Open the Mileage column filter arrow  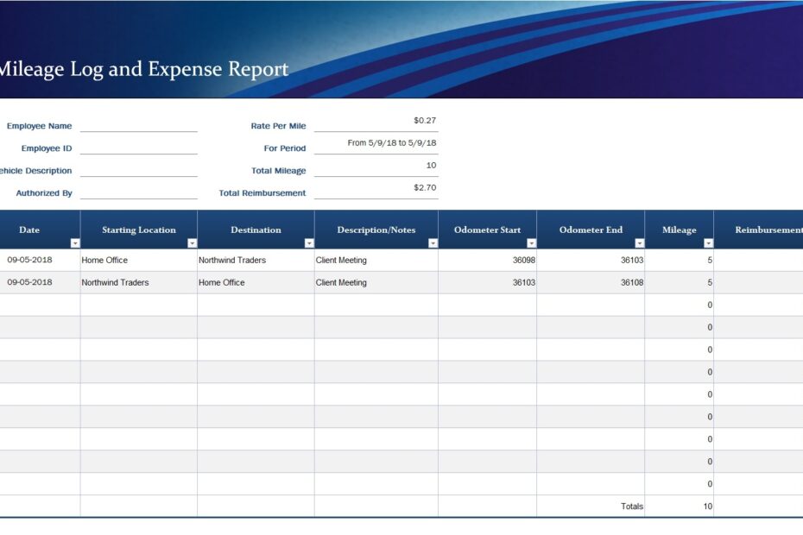(707, 242)
